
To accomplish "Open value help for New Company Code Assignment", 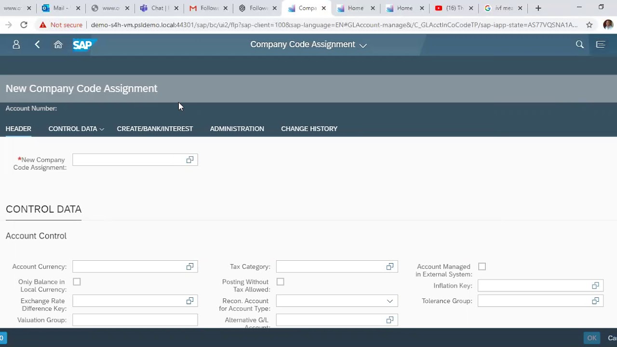I will click(190, 160).
